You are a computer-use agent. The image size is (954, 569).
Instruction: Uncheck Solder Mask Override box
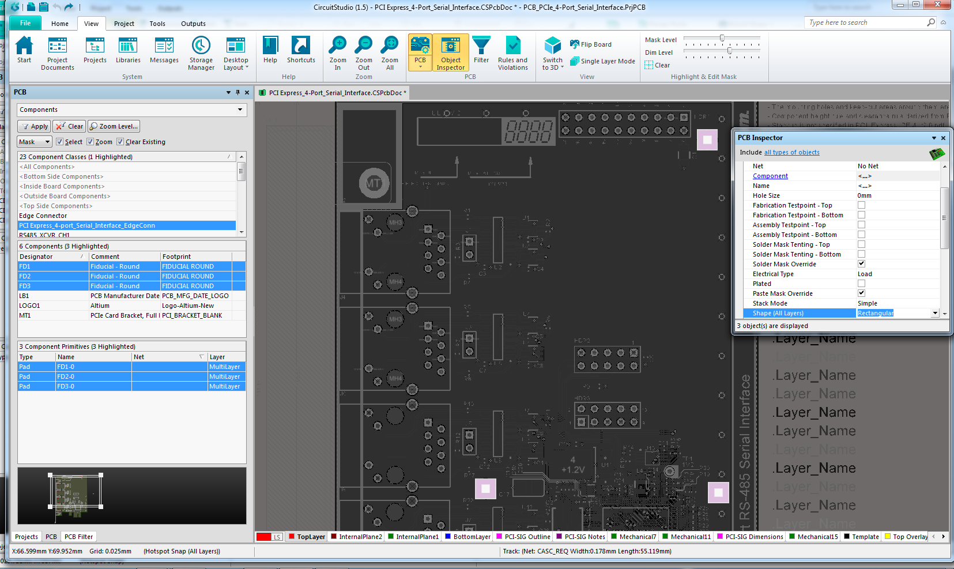861,264
